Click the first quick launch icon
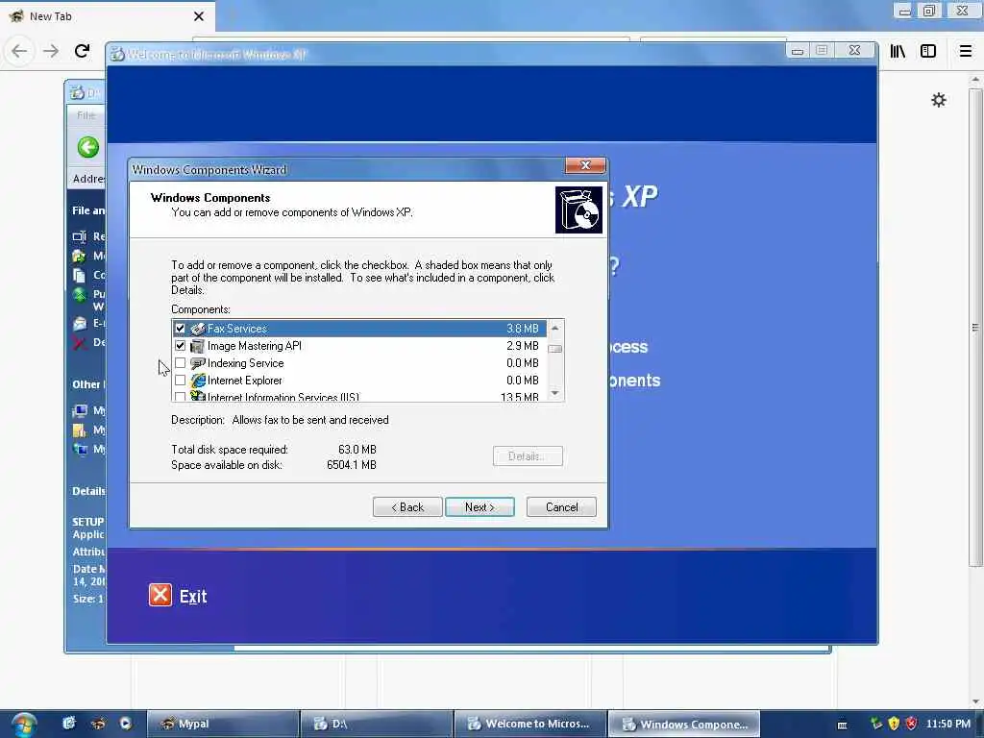984x738 pixels. (68, 724)
